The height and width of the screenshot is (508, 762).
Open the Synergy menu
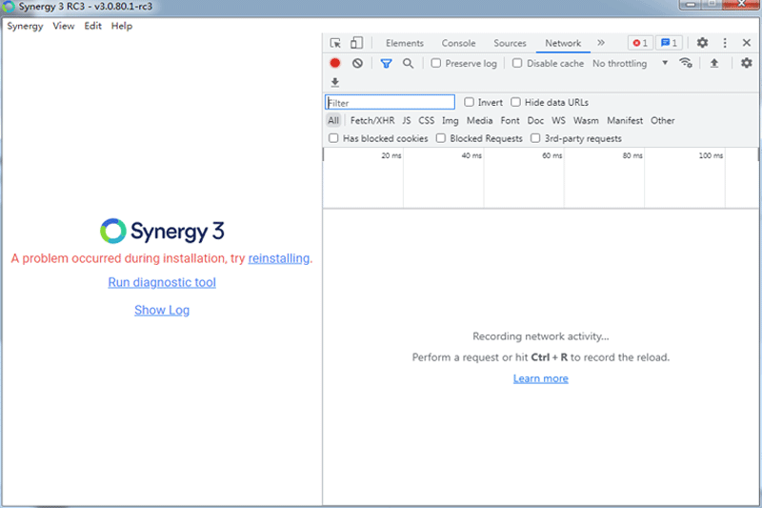(x=26, y=27)
